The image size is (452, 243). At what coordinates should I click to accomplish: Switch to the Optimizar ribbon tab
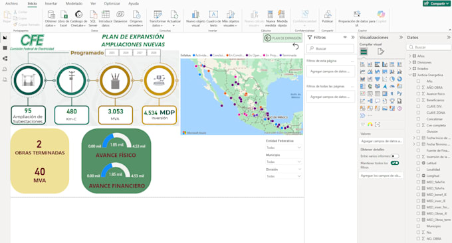(x=112, y=3)
